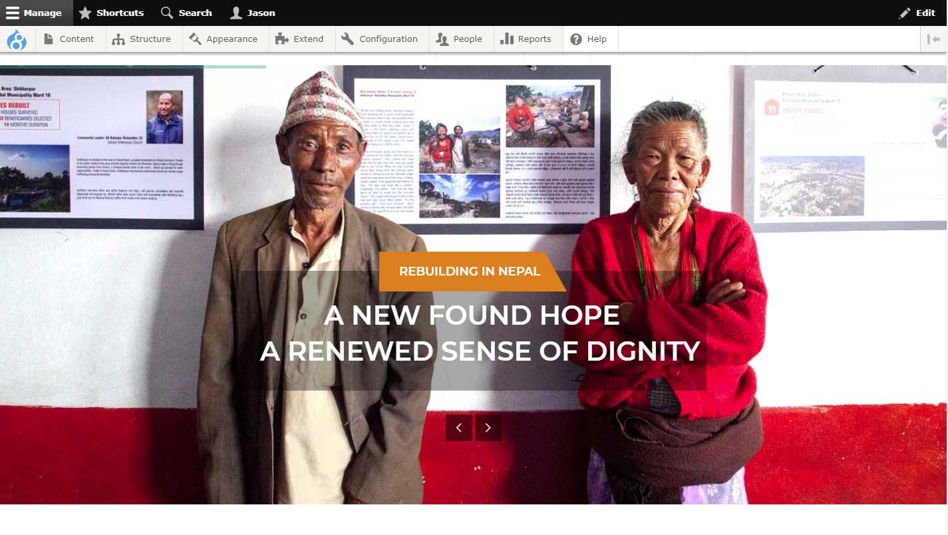This screenshot has width=948, height=535.
Task: Open the Jason user account menu
Action: (x=253, y=13)
